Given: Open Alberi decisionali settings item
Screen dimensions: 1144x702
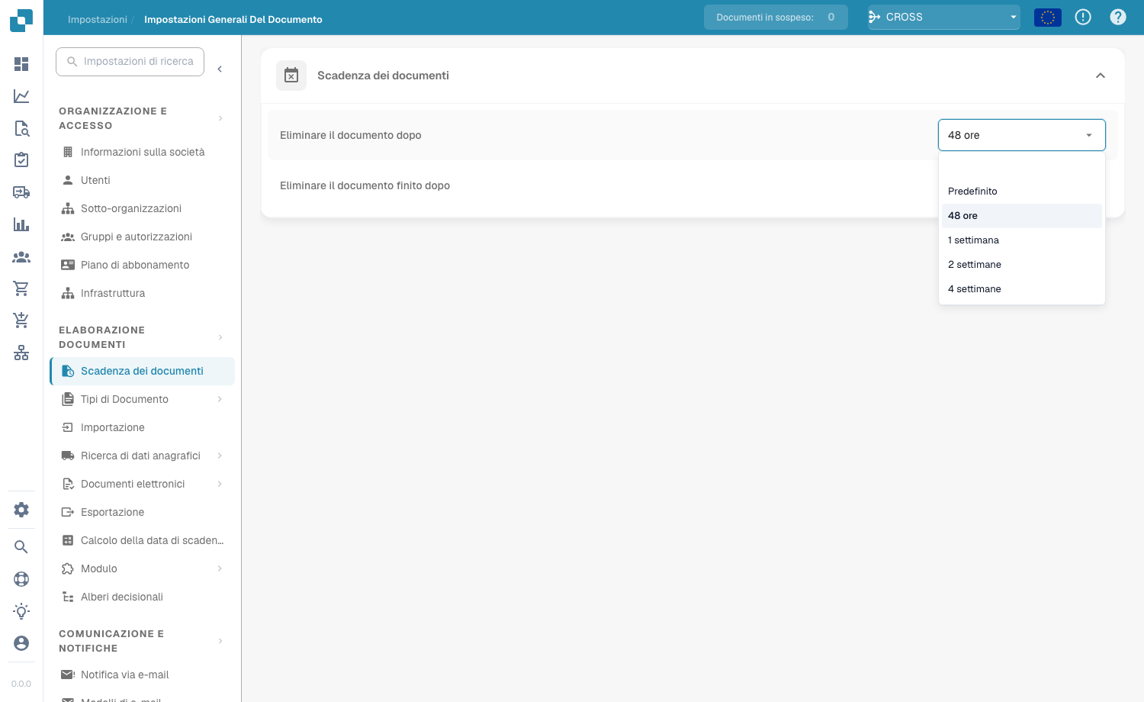Looking at the screenshot, I should click(x=142, y=597).
